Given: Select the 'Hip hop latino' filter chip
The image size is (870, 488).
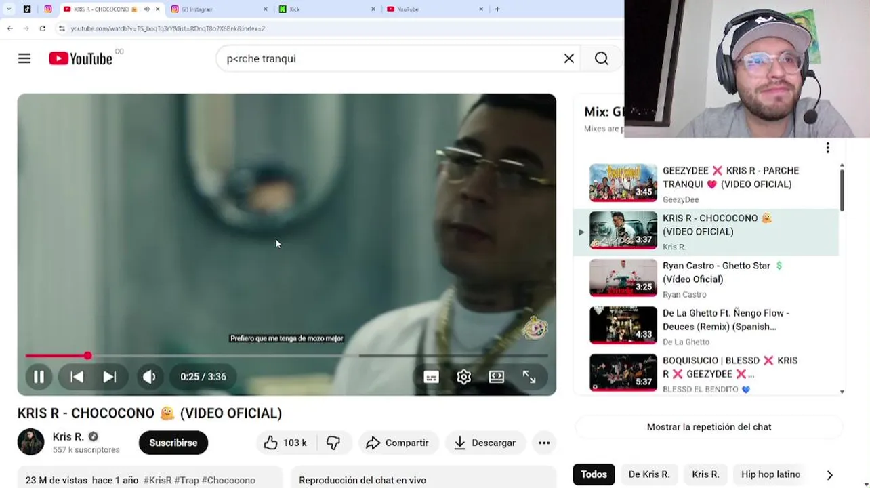Looking at the screenshot, I should (770, 474).
